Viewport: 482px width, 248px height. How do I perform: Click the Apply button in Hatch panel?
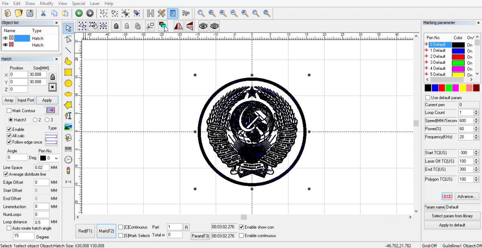click(47, 100)
